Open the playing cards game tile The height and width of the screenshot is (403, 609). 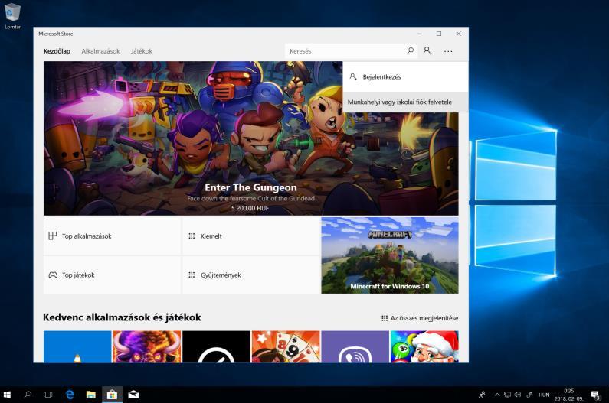(286, 346)
